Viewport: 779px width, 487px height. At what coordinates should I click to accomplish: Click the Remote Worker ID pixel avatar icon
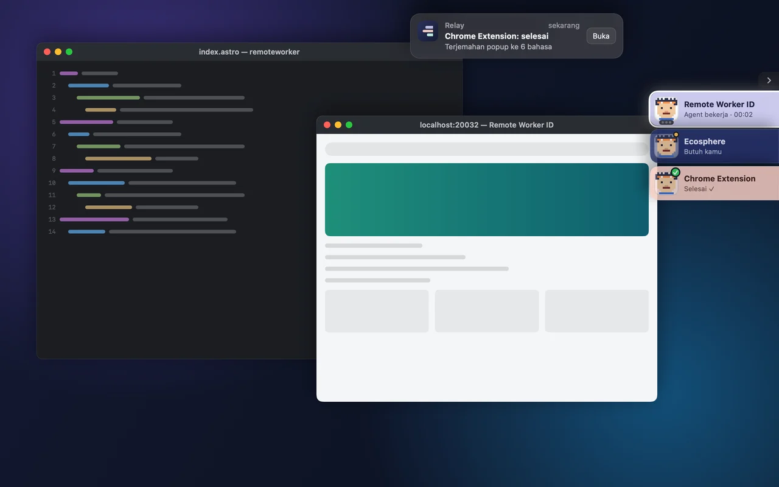666,109
